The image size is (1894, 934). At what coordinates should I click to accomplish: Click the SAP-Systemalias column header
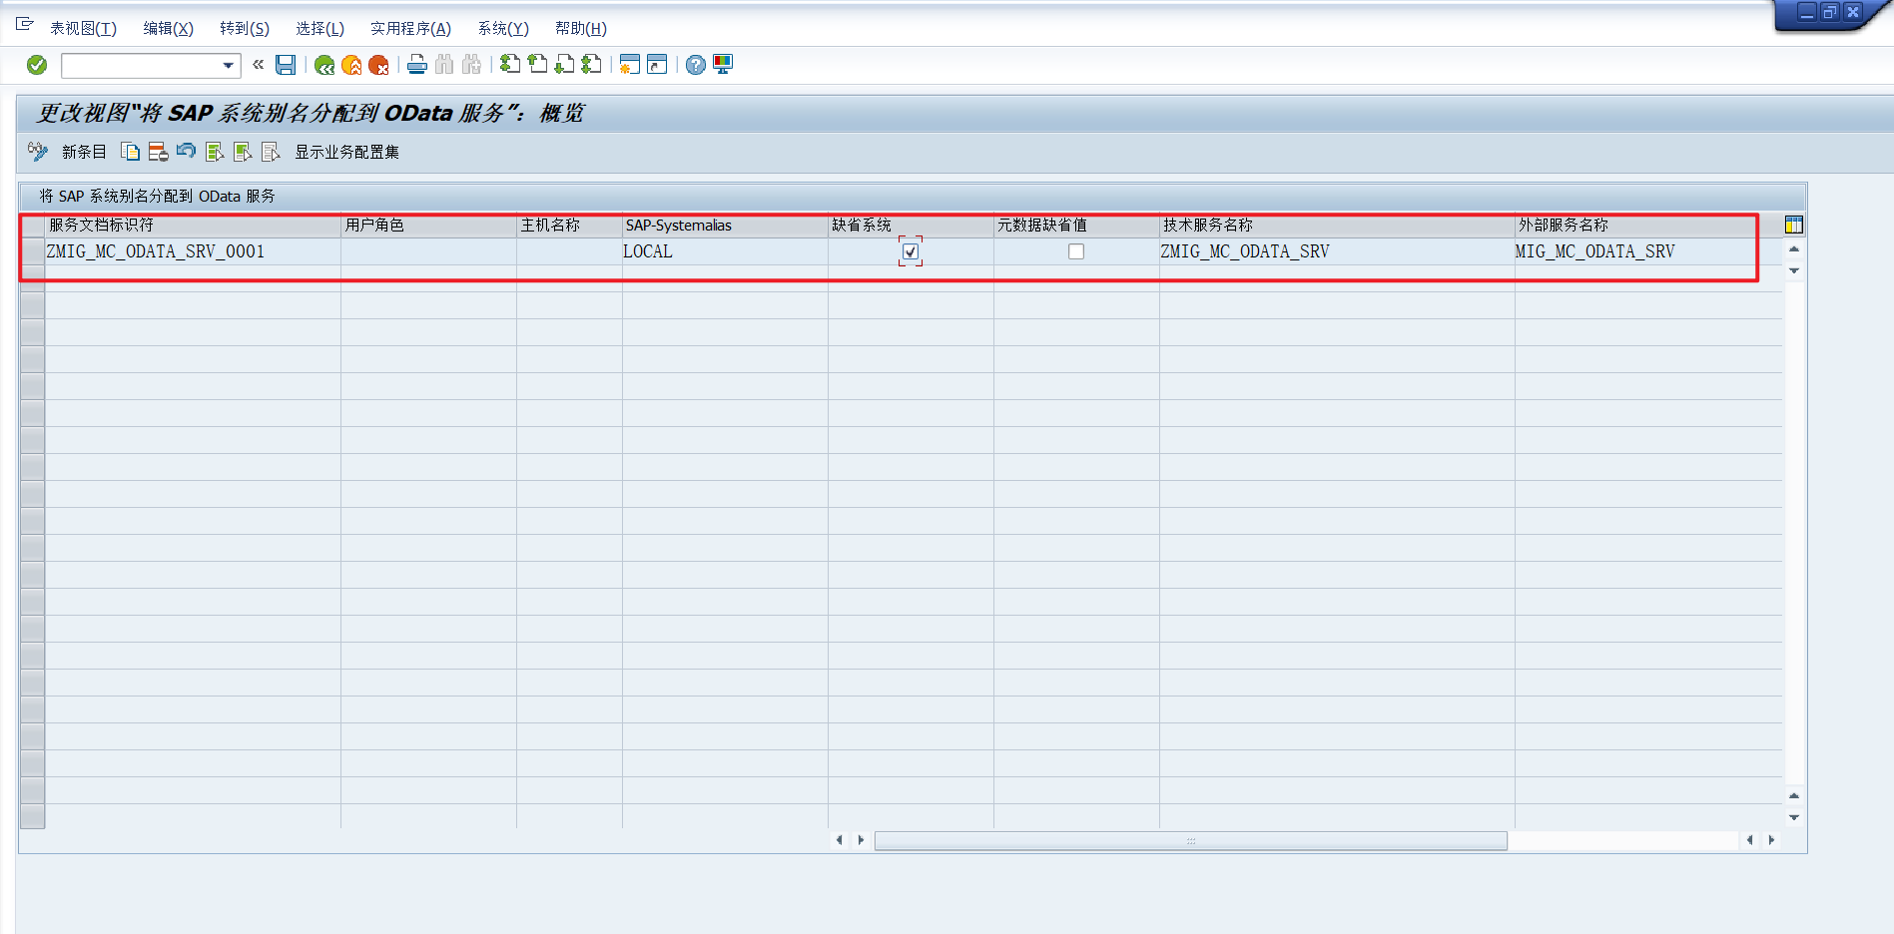click(726, 226)
